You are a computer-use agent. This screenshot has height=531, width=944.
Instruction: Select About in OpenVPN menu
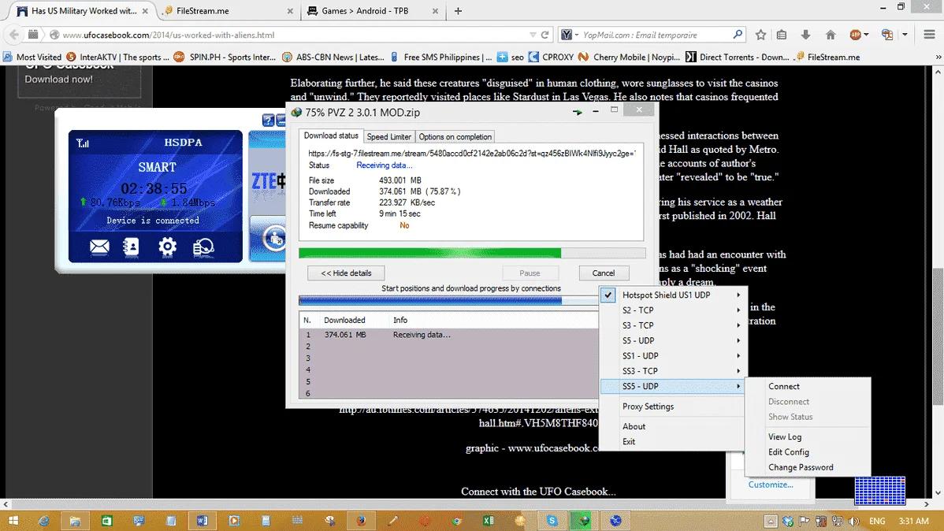[x=634, y=426]
